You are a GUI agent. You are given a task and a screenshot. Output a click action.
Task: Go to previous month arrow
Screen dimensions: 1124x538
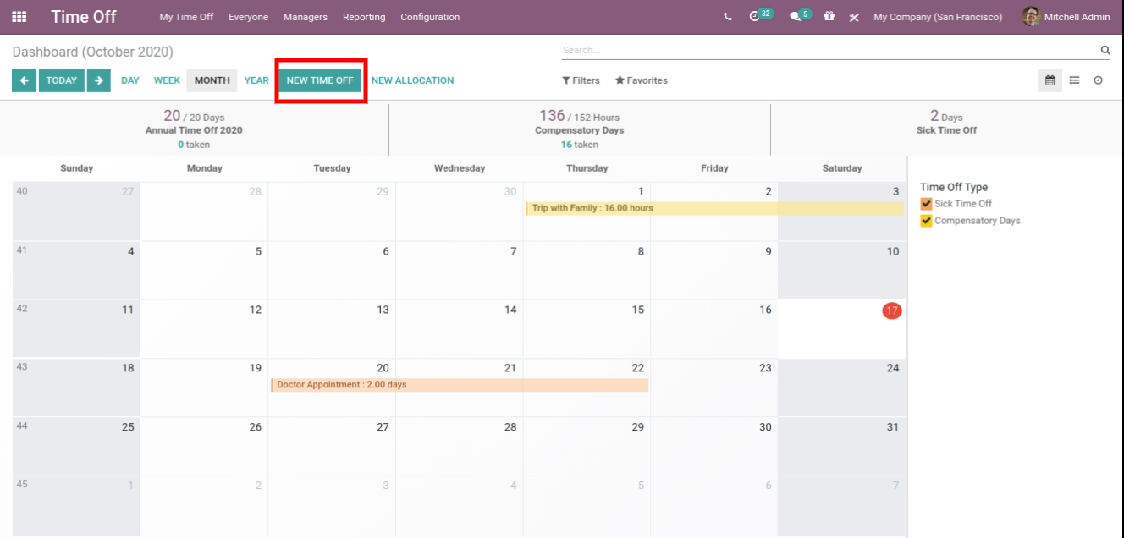pyautogui.click(x=24, y=80)
